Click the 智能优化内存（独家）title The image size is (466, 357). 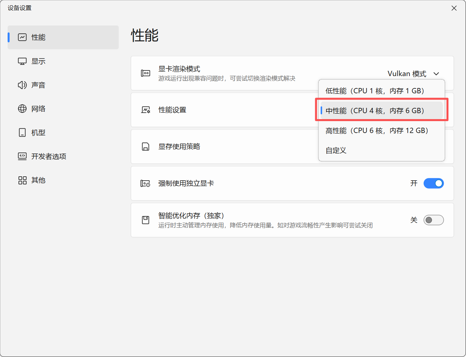pos(191,216)
